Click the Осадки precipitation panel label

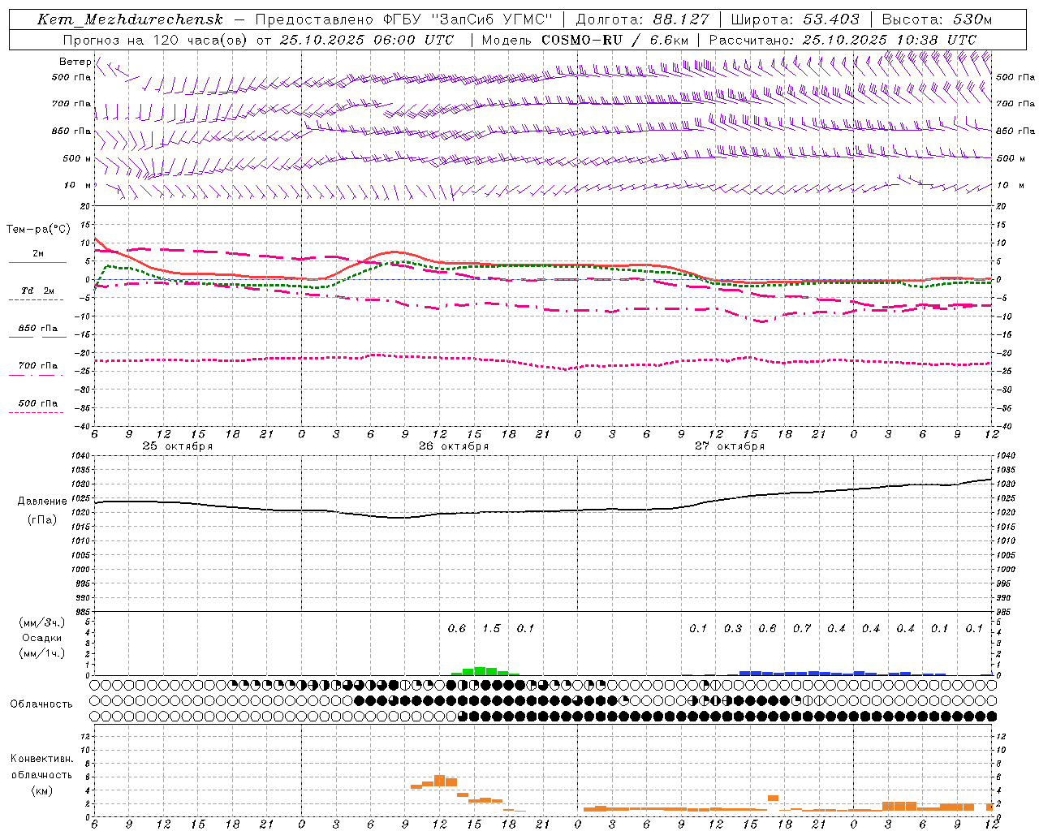coord(42,638)
